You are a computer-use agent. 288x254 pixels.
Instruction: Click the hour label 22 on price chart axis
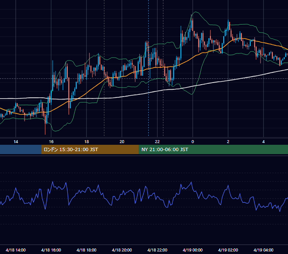158,142
